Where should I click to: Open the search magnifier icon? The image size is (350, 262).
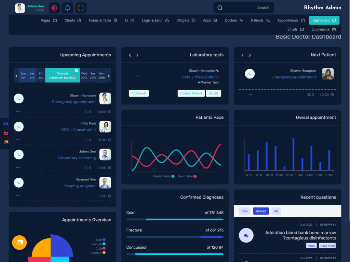pyautogui.click(x=220, y=7)
